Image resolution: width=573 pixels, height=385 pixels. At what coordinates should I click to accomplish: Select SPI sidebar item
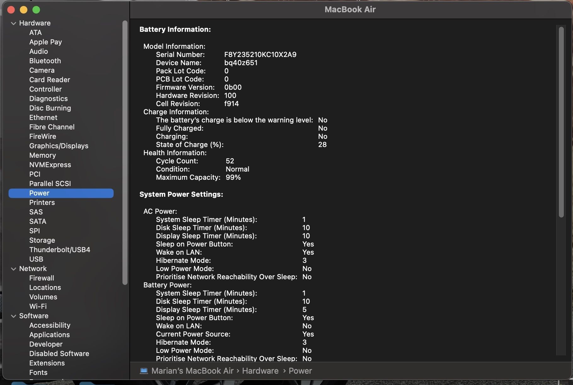34,231
